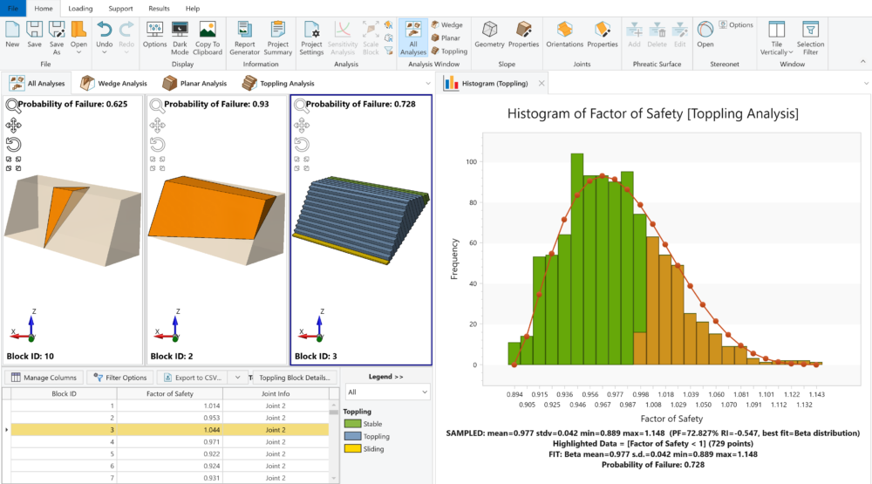Click the Manage Columns button
The width and height of the screenshot is (872, 484).
pos(45,378)
